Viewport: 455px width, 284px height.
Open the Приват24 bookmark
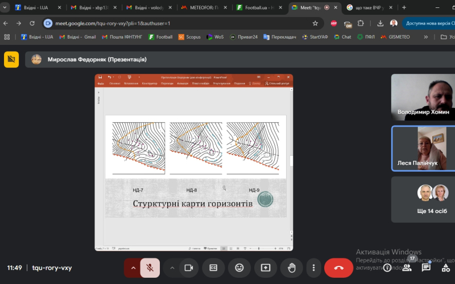pos(243,37)
